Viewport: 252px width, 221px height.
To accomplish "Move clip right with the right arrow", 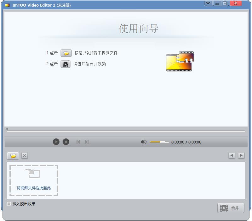I will (x=241, y=155).
